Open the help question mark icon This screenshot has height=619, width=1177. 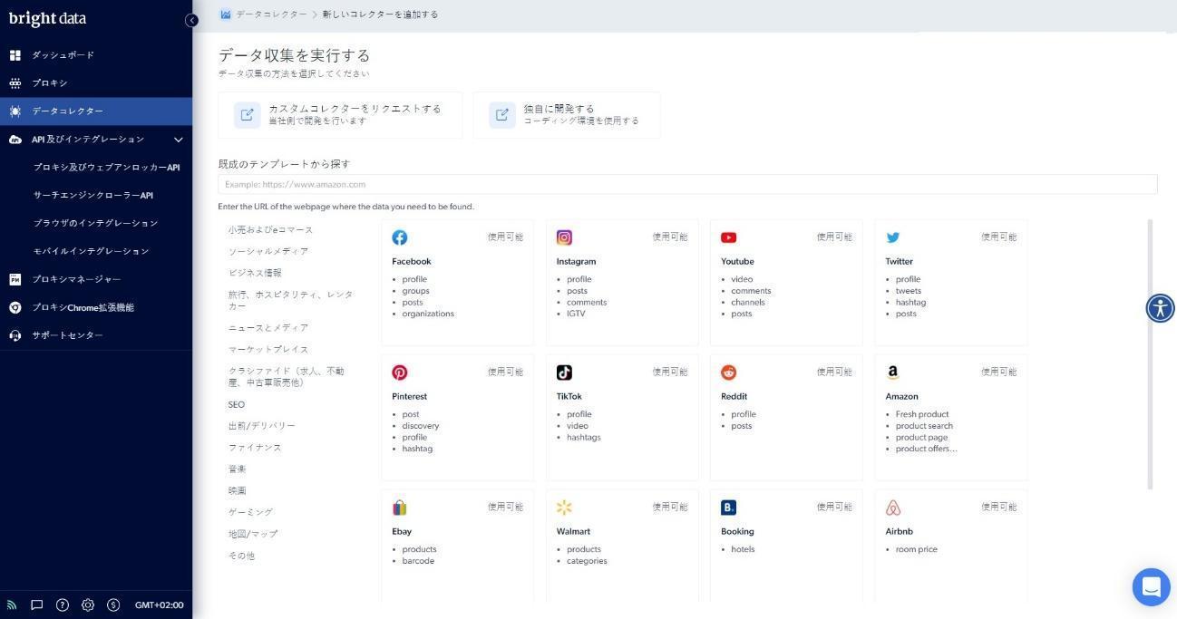[63, 604]
